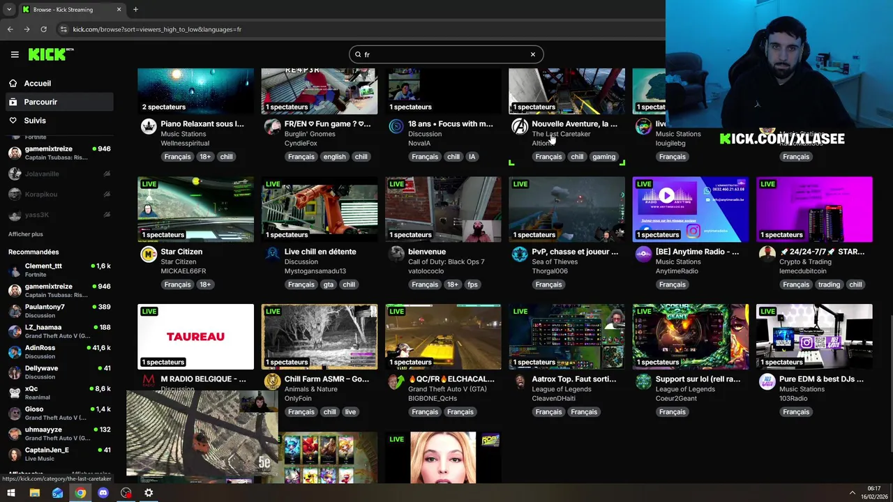Click xQc avatar in sidebar
893x502 pixels.
(x=14, y=393)
